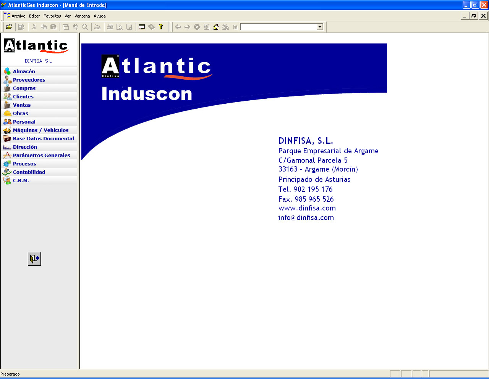The image size is (489, 379).
Task: Open the Editar menu
Action: (x=34, y=16)
